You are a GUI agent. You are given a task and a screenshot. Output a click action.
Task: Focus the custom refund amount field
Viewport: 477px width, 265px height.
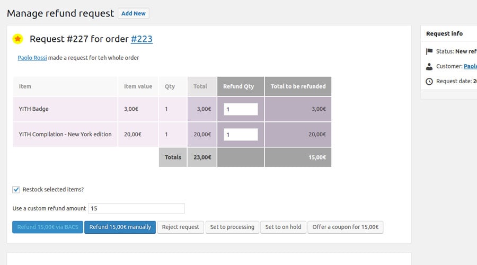[x=136, y=209]
